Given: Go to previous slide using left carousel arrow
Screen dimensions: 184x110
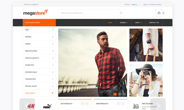Looking at the screenshot, I should pyautogui.click(x=27, y=106).
